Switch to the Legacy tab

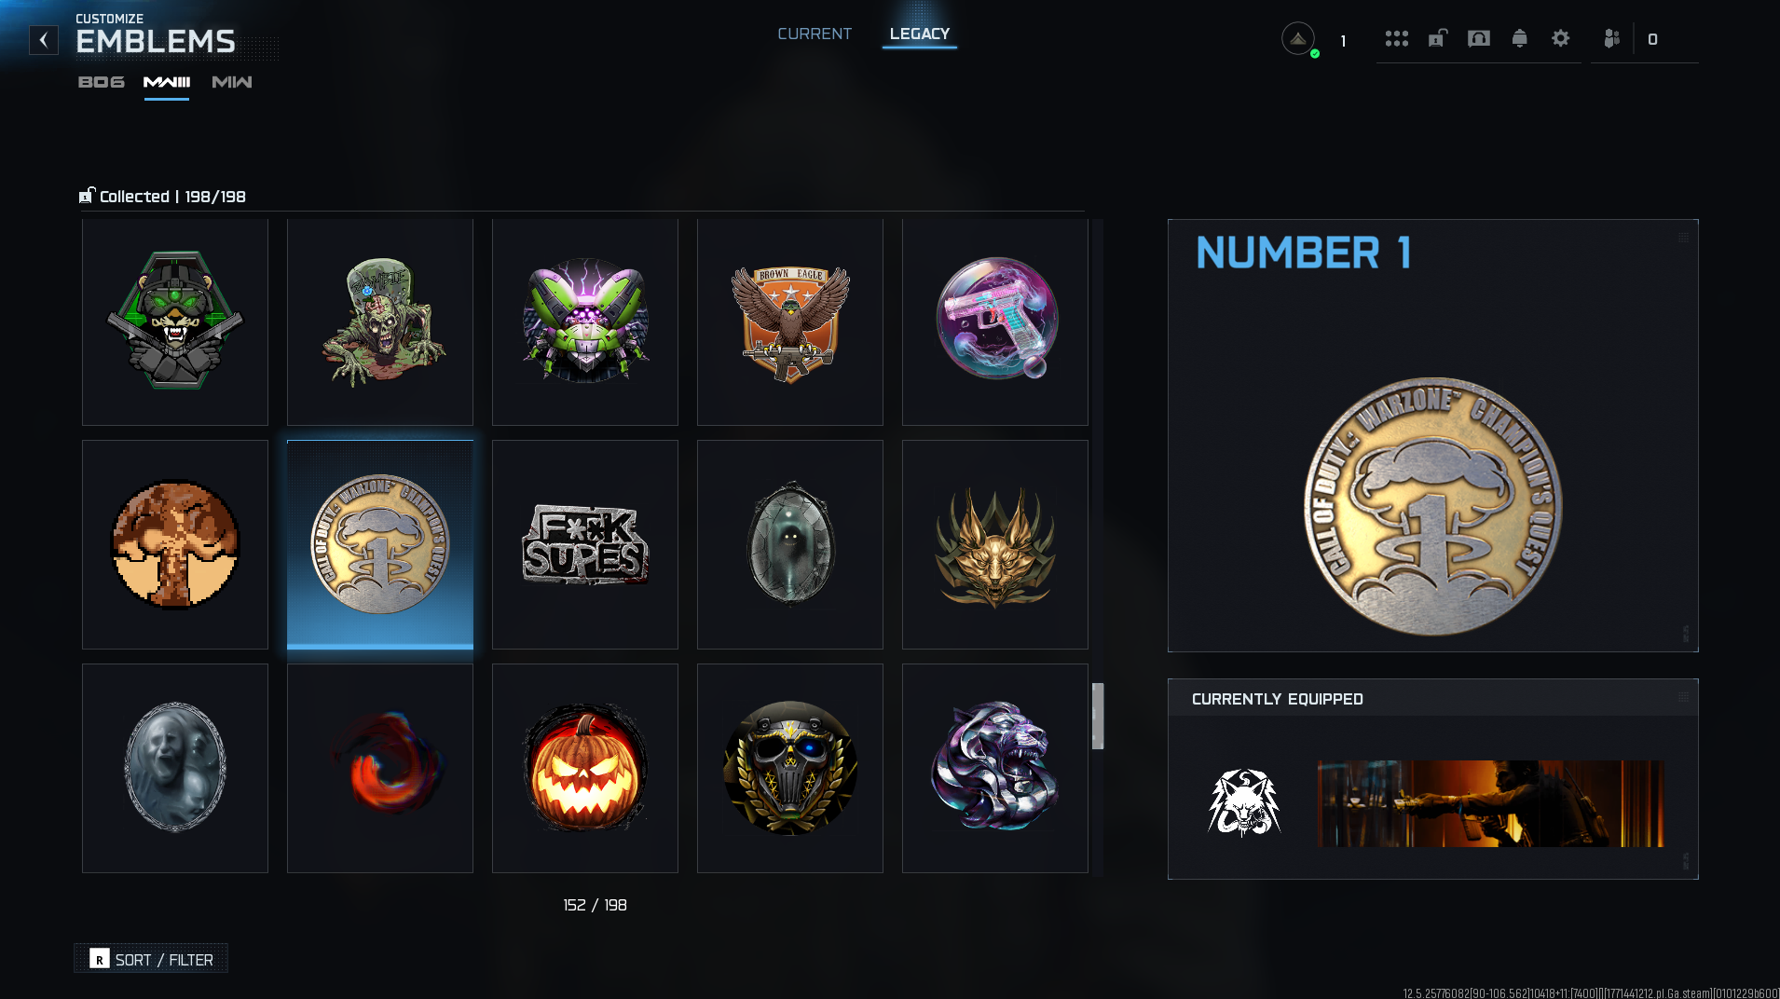click(x=919, y=34)
